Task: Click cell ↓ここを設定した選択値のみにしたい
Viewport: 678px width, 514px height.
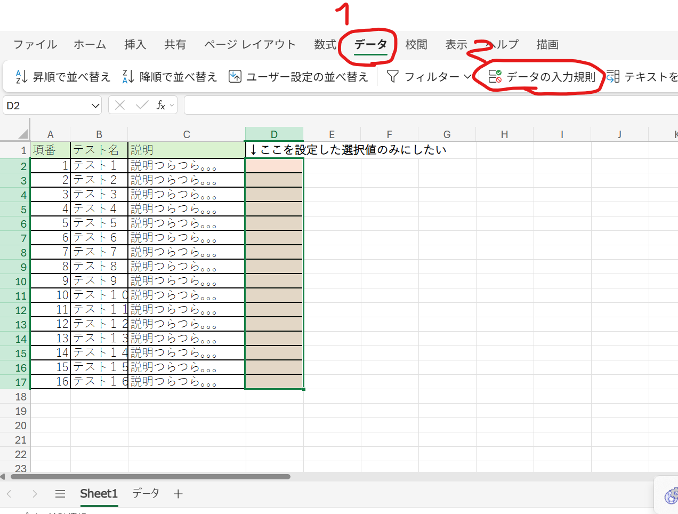Action: [347, 150]
